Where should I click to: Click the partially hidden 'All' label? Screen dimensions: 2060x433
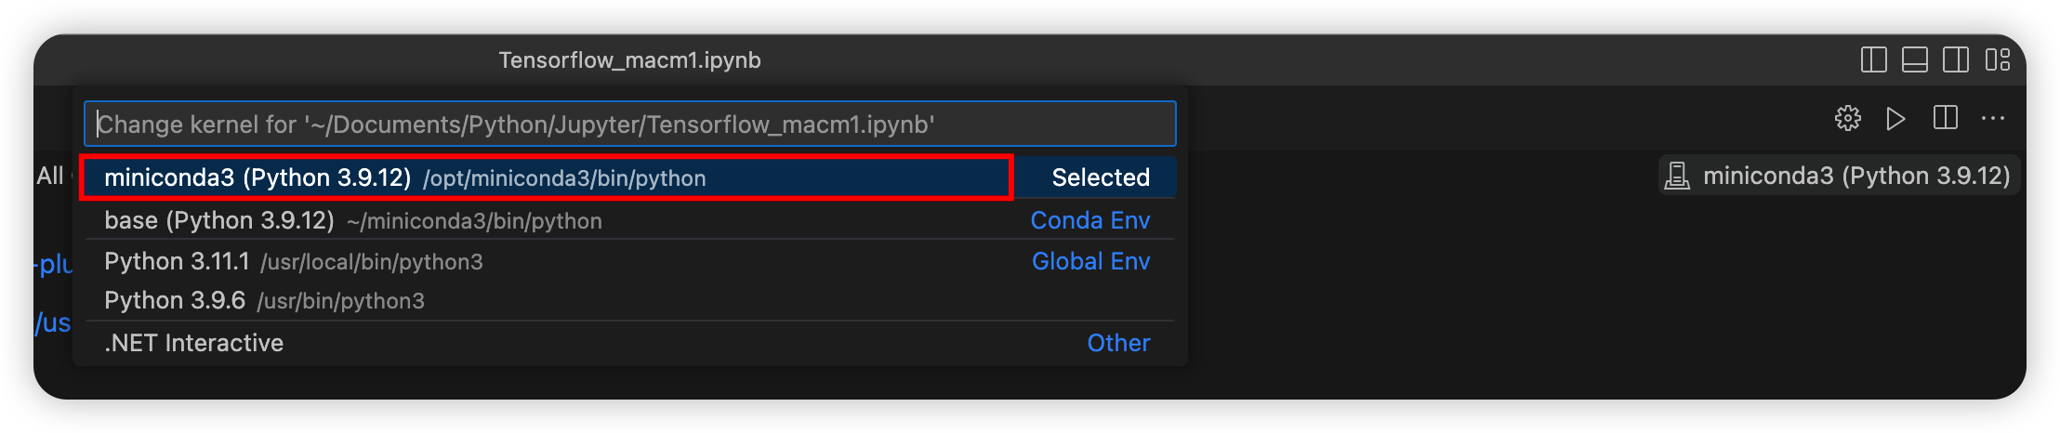[50, 176]
